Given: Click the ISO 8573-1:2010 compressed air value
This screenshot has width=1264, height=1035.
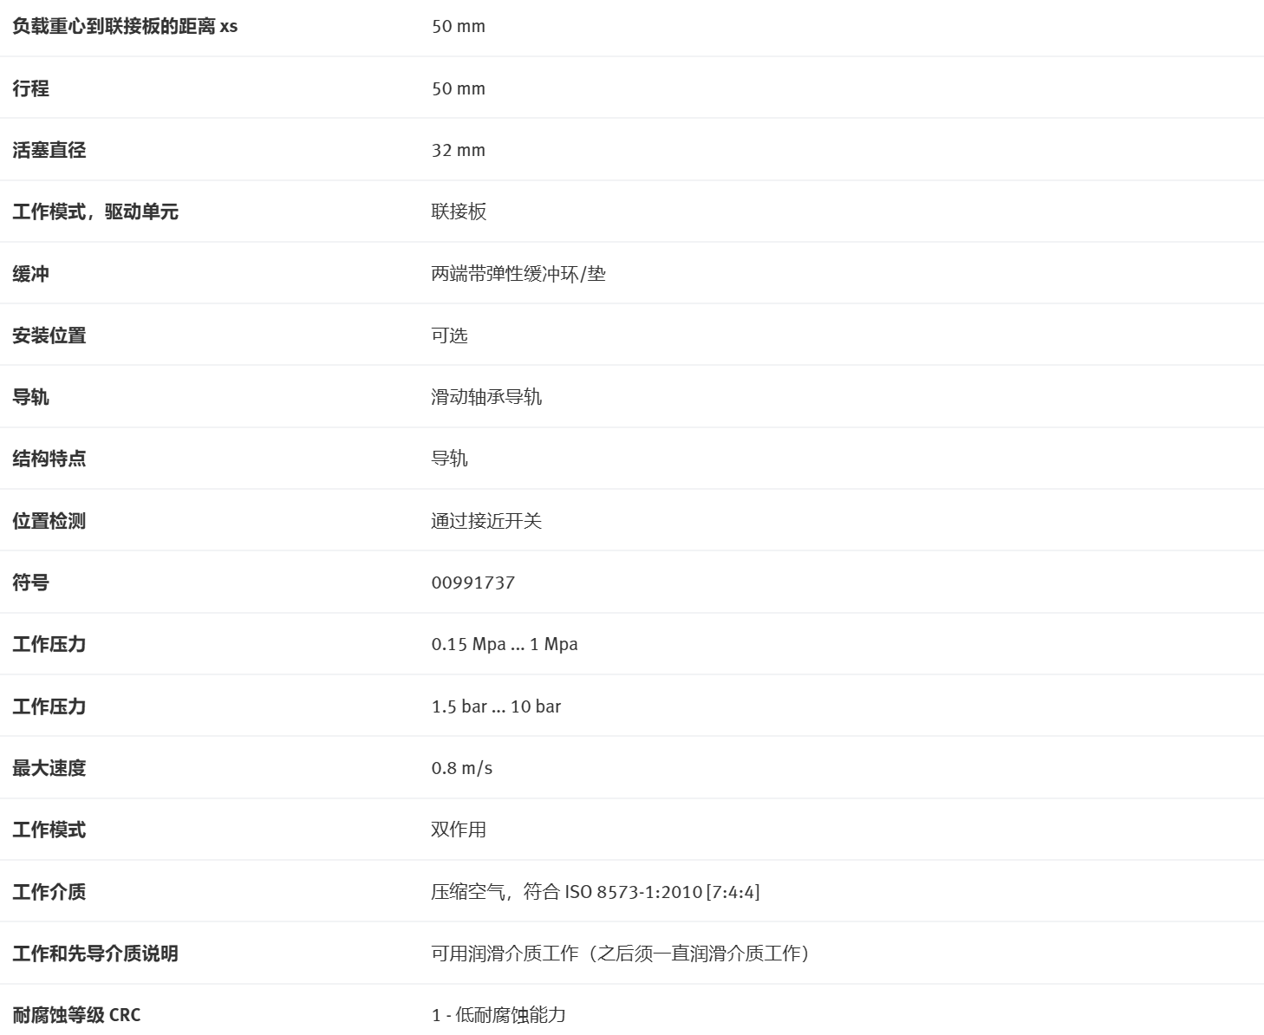Looking at the screenshot, I should tap(595, 892).
